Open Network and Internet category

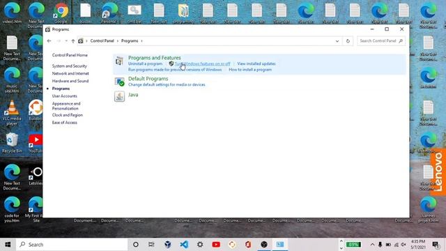coord(70,73)
